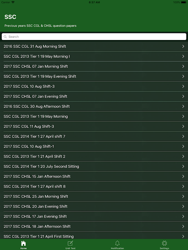This screenshot has width=188, height=250.
Task: Tap the battery icon in status bar
Action: click(x=184, y=2)
